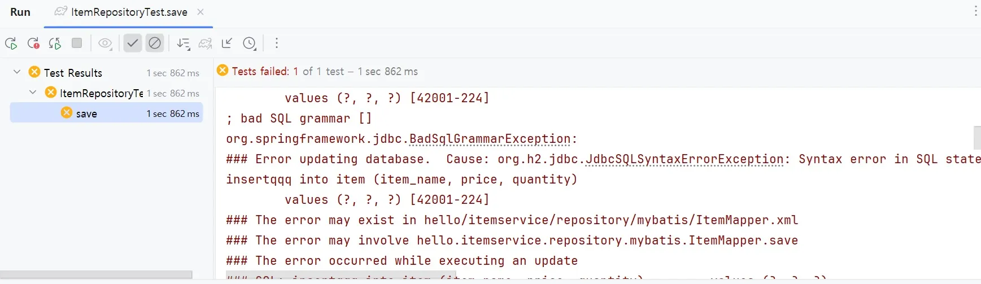
Task: Stop the running test process
Action: pyautogui.click(x=77, y=43)
